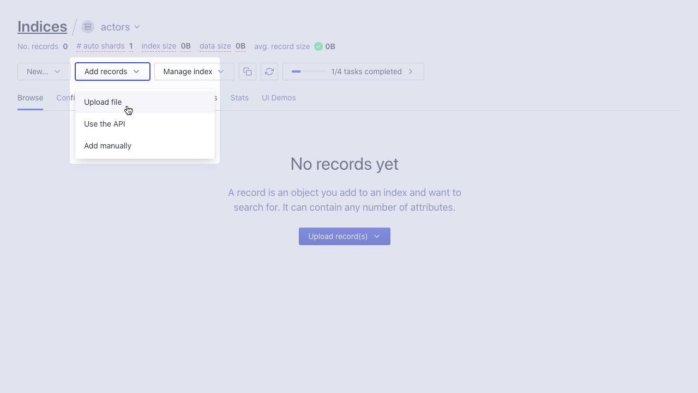Screen dimensions: 698x393
Task: Click the green checkmark beside avg record size
Action: (x=318, y=46)
